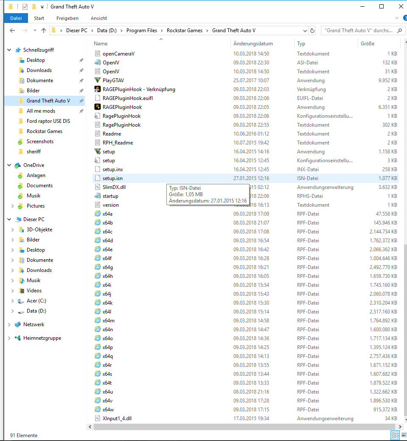Click the openCameraV text document icon
The image size is (407, 441).
click(x=98, y=53)
